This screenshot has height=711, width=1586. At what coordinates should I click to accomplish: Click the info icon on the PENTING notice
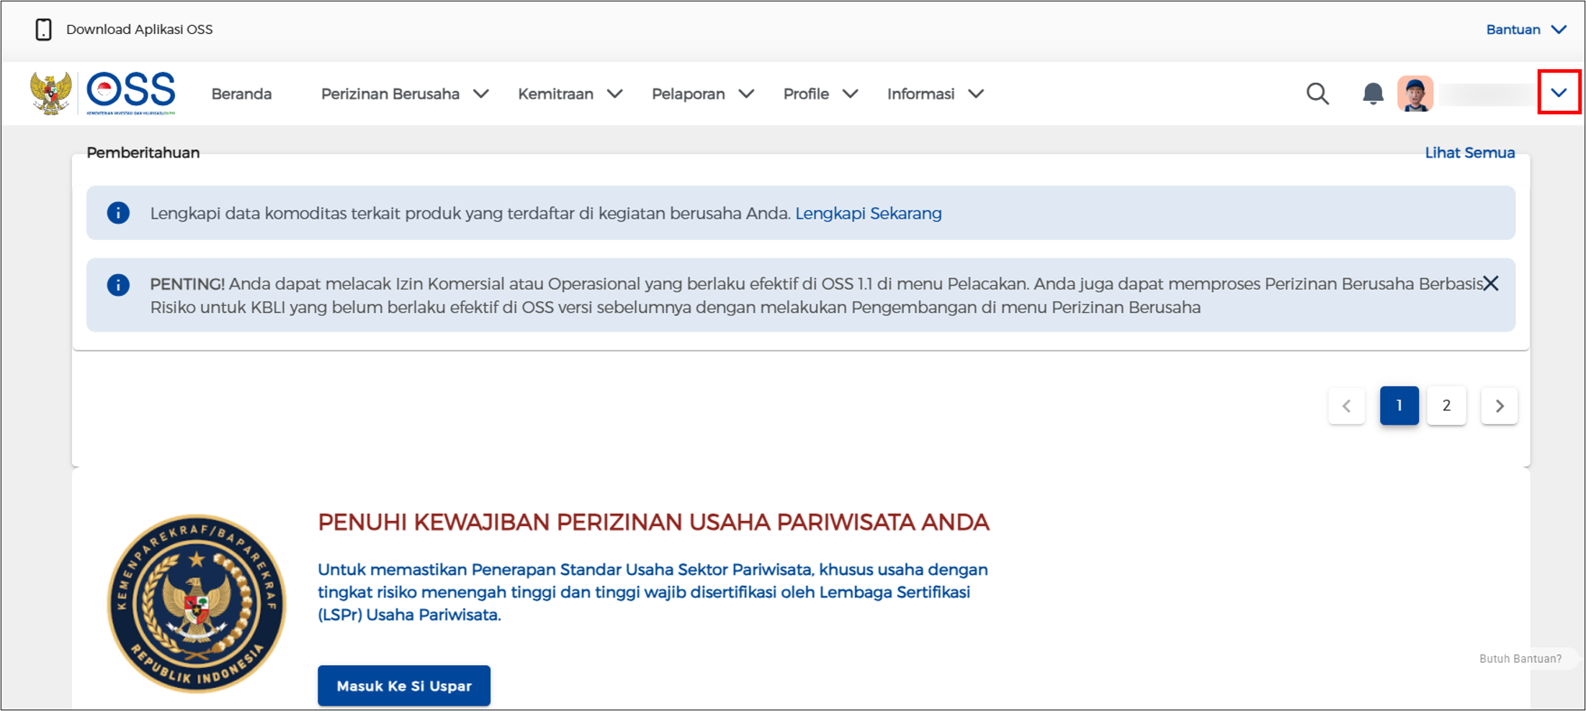pyautogui.click(x=118, y=285)
